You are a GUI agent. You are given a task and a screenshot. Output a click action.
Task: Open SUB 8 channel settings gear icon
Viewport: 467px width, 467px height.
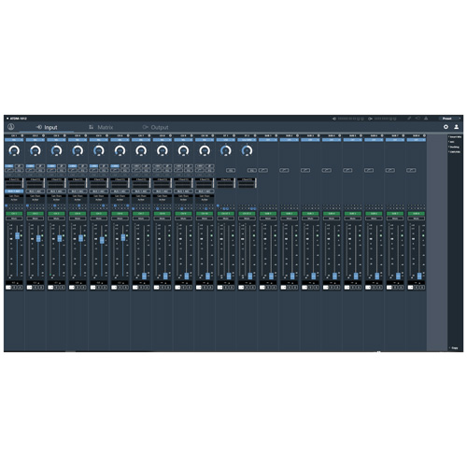(x=424, y=135)
